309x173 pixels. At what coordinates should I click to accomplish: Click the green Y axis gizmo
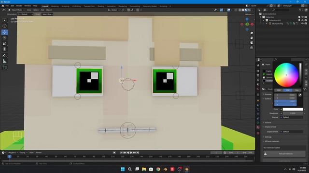tap(247, 24)
